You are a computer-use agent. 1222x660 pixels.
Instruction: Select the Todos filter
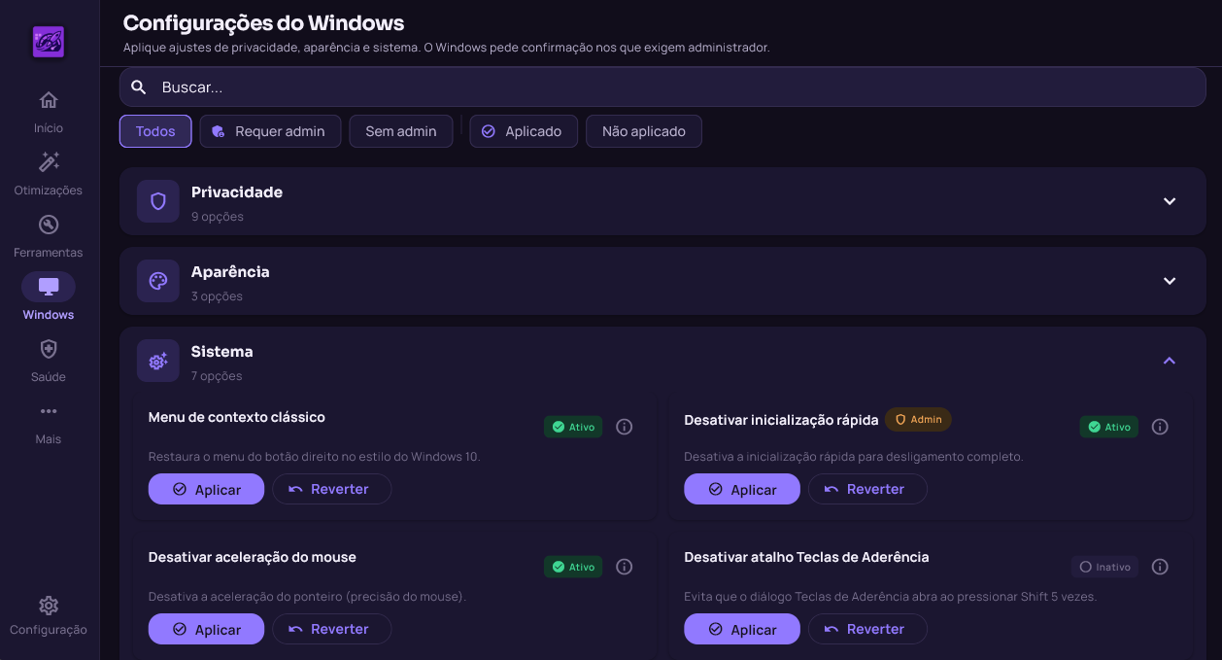[155, 131]
